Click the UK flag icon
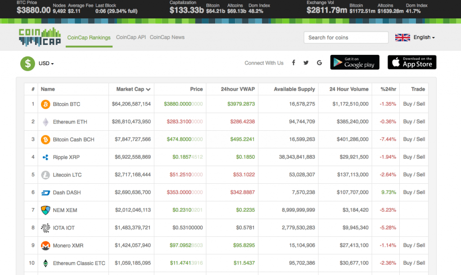 pos(402,38)
